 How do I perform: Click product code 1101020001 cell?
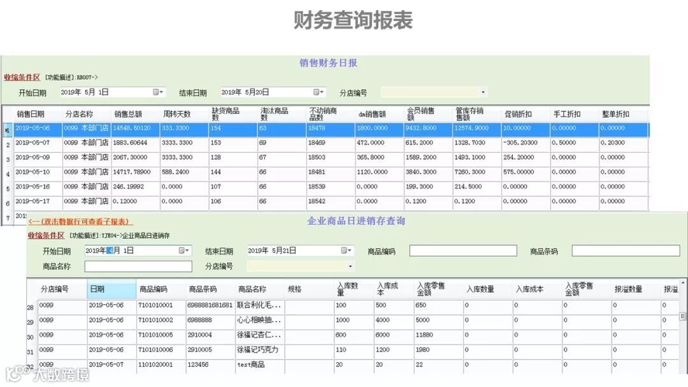(161, 365)
